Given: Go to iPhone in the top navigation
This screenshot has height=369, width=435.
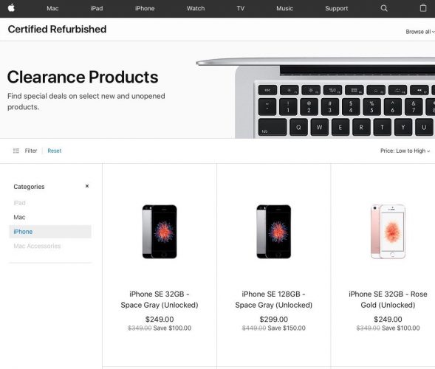Looking at the screenshot, I should tap(145, 8).
